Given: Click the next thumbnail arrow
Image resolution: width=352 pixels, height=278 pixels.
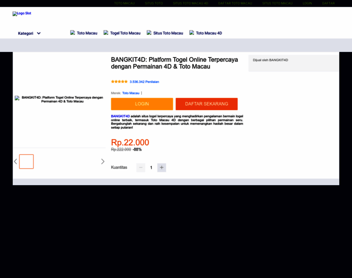Looking at the screenshot, I should pyautogui.click(x=103, y=161).
